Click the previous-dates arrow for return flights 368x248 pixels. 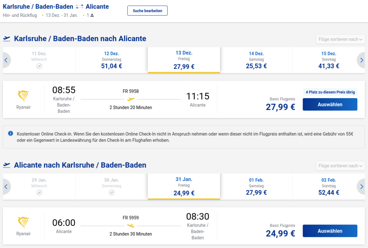pos(6,187)
